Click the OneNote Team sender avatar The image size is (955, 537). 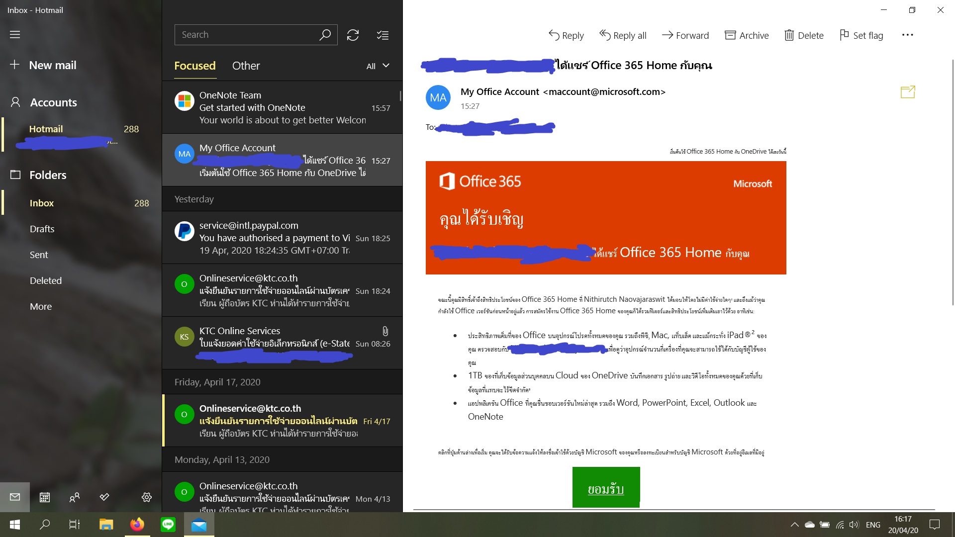click(184, 101)
